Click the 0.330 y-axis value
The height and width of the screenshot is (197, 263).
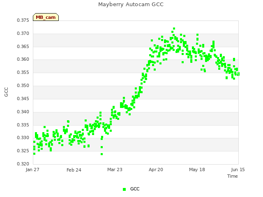23,138
